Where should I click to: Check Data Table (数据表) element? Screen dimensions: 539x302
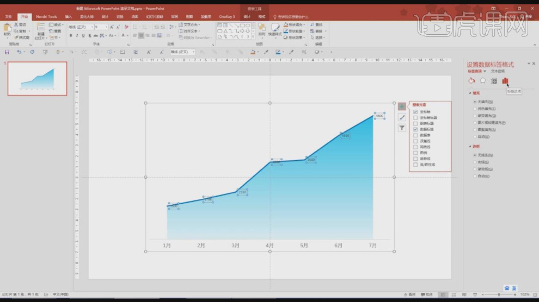pyautogui.click(x=415, y=135)
